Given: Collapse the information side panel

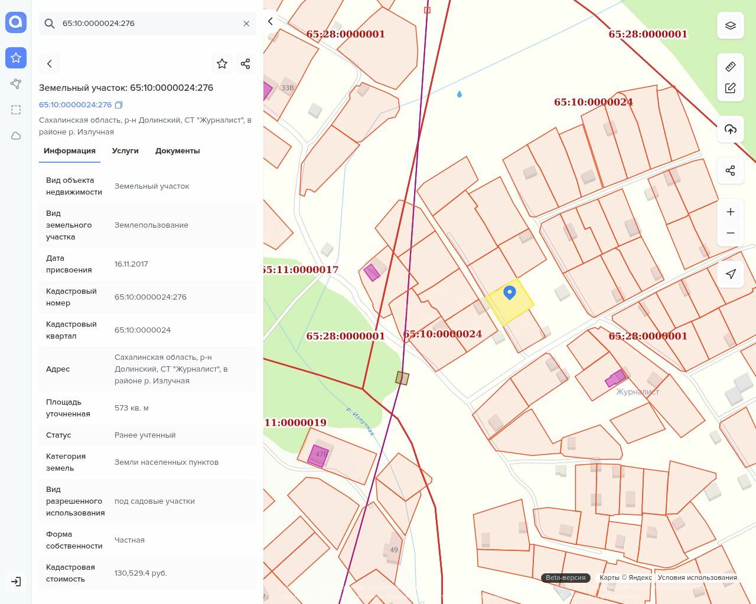Looking at the screenshot, I should coord(271,22).
